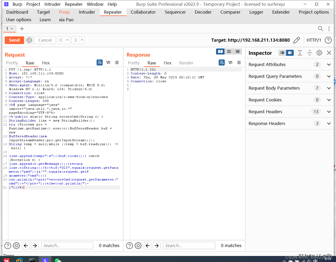Switch to the Decoder tab
This screenshot has height=262, width=336.
pyautogui.click(x=203, y=12)
